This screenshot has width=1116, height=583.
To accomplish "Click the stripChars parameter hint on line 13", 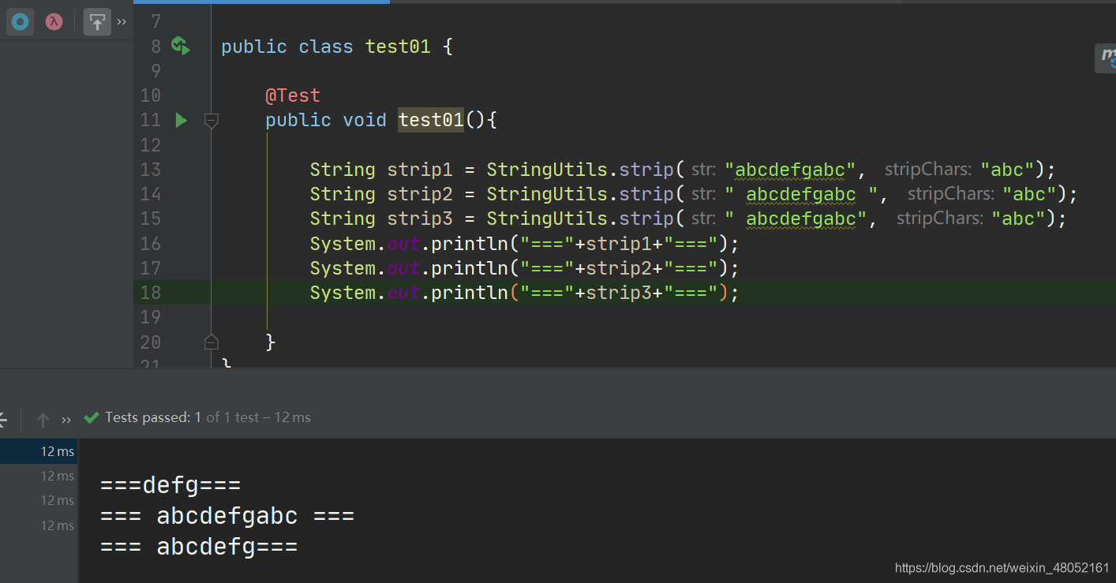I will [928, 170].
